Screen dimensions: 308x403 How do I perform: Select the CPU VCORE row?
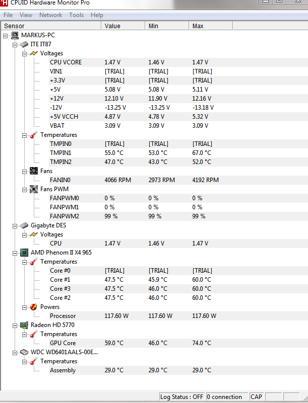click(x=178, y=62)
